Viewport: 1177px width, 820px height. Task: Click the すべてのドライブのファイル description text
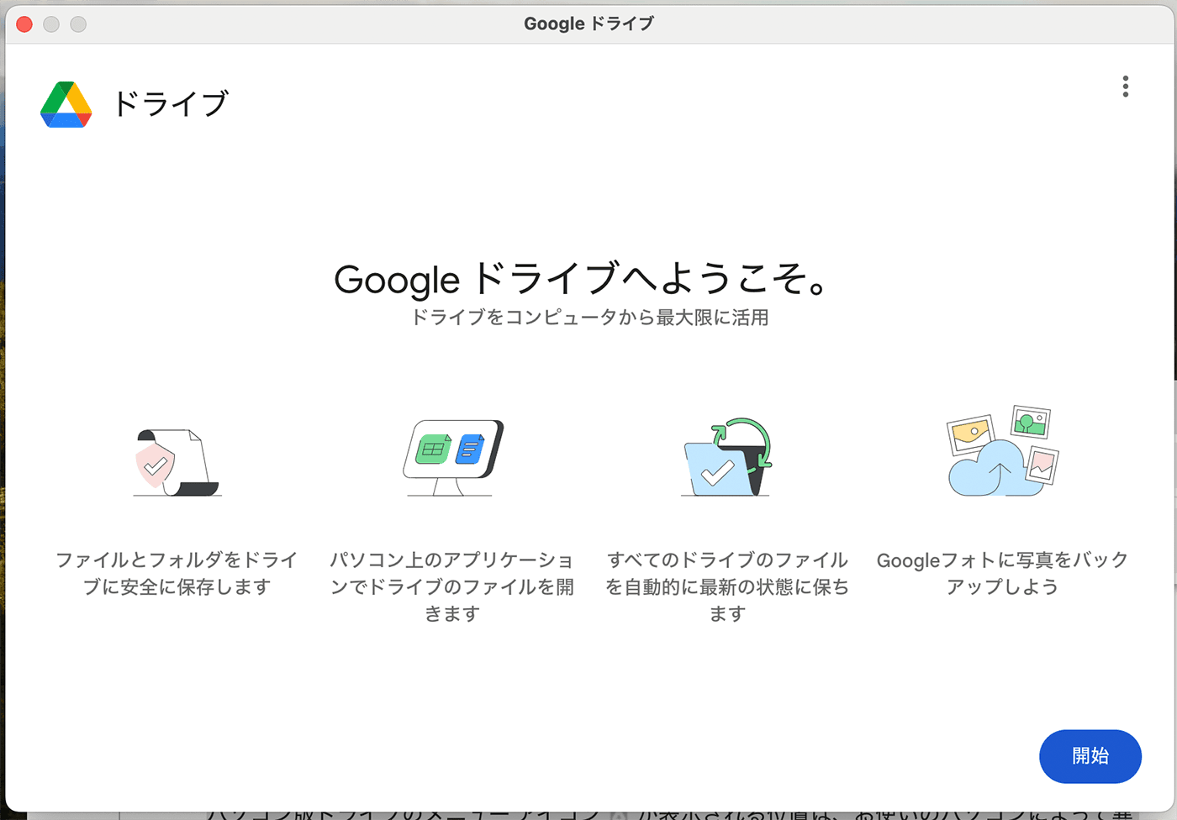[x=727, y=586]
